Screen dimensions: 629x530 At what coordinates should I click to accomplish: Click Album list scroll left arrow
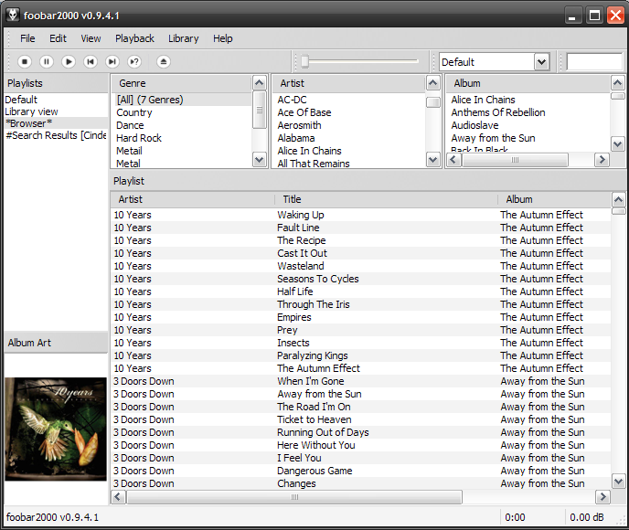(453, 160)
